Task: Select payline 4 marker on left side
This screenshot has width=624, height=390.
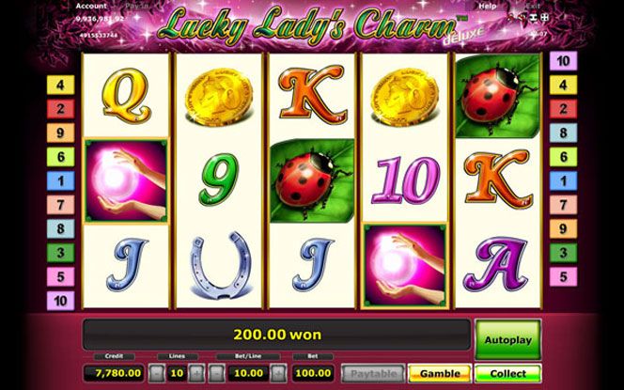Action: pyautogui.click(x=60, y=85)
